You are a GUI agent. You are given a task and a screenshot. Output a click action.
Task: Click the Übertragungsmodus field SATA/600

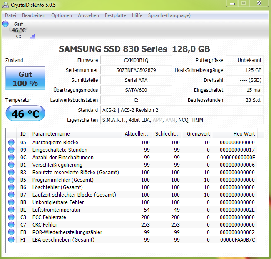pos(136,90)
